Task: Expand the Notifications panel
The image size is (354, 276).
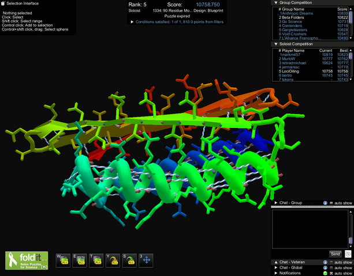Action: (275, 273)
